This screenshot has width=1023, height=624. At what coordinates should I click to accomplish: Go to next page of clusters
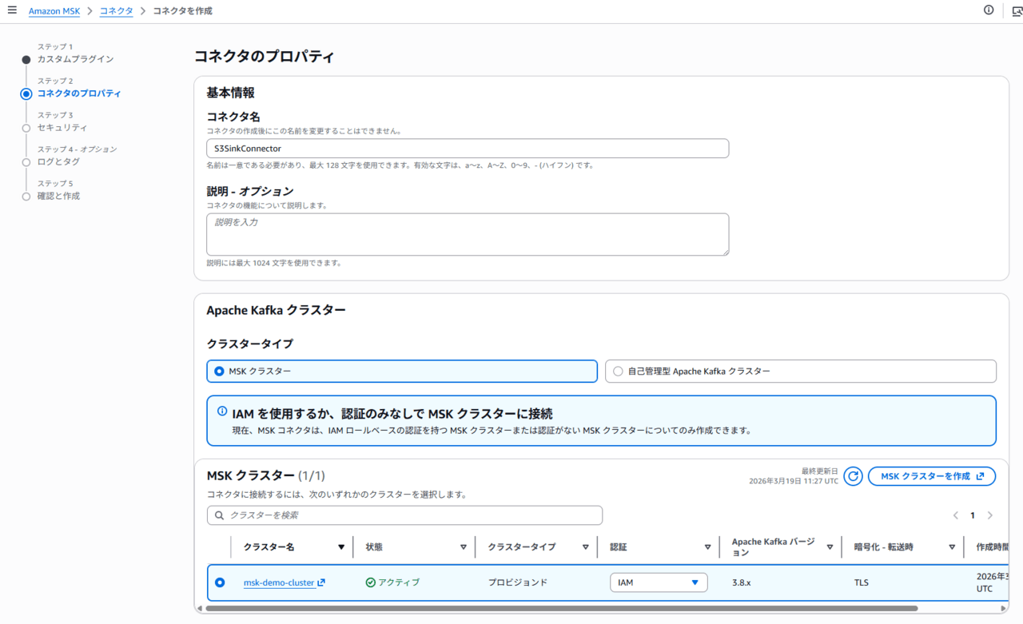(x=989, y=515)
